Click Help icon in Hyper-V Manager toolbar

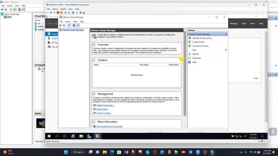point(20,10)
